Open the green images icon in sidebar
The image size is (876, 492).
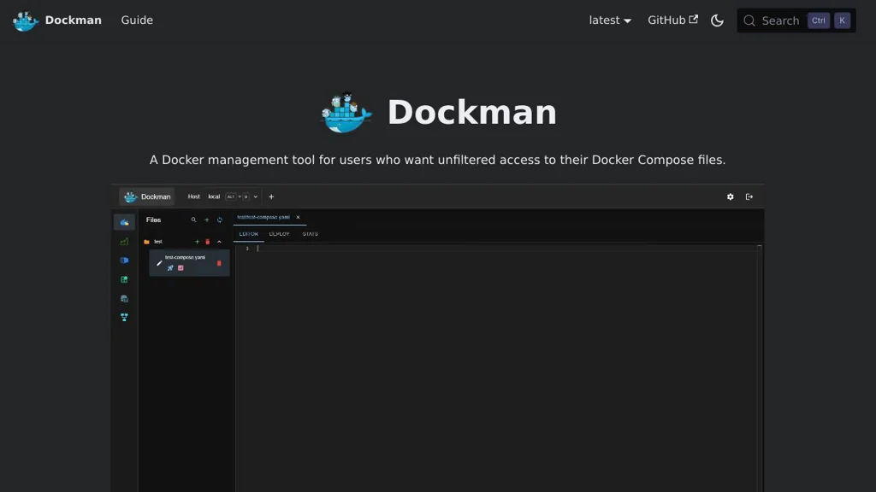click(124, 279)
